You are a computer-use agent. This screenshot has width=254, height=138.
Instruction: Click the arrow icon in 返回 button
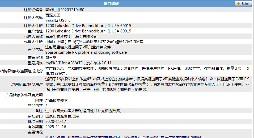click(x=238, y=3)
